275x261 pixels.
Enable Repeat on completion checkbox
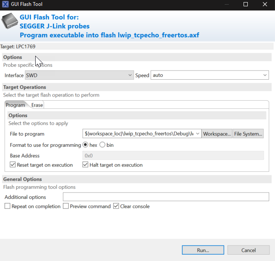click(8, 206)
